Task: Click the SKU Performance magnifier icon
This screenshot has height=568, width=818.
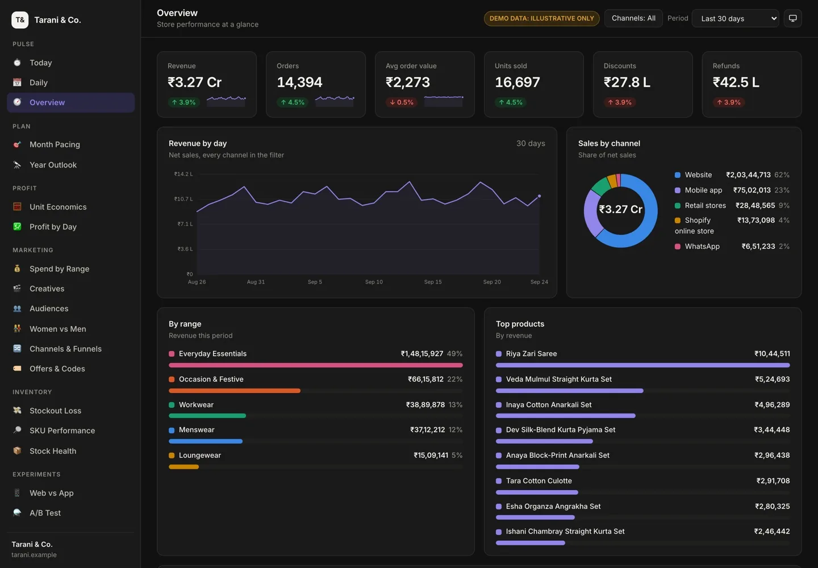Action: tap(17, 431)
